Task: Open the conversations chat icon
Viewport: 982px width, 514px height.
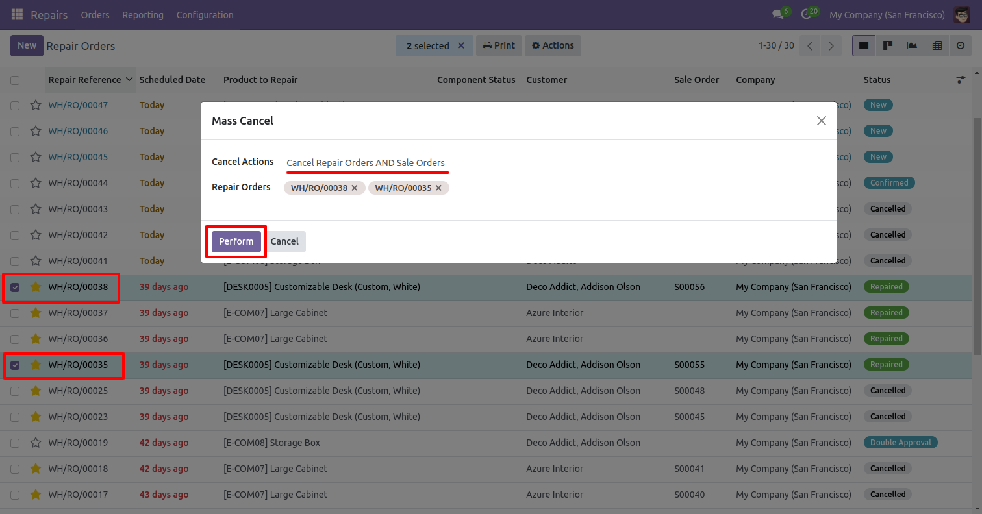Action: pos(777,14)
